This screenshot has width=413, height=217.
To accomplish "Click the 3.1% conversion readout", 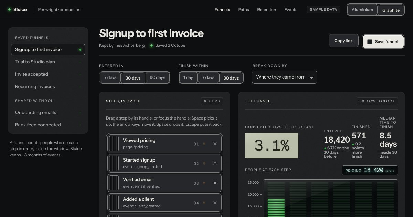I will pos(272,146).
